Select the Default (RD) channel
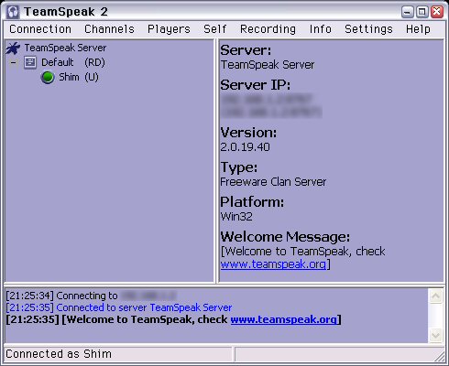This screenshot has width=449, height=366. coord(73,62)
